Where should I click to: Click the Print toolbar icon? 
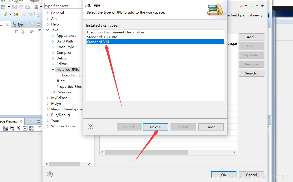click(27, 7)
